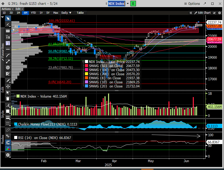Toggle the lock crosshair mode
The width and height of the screenshot is (224, 170).
pos(8,136)
